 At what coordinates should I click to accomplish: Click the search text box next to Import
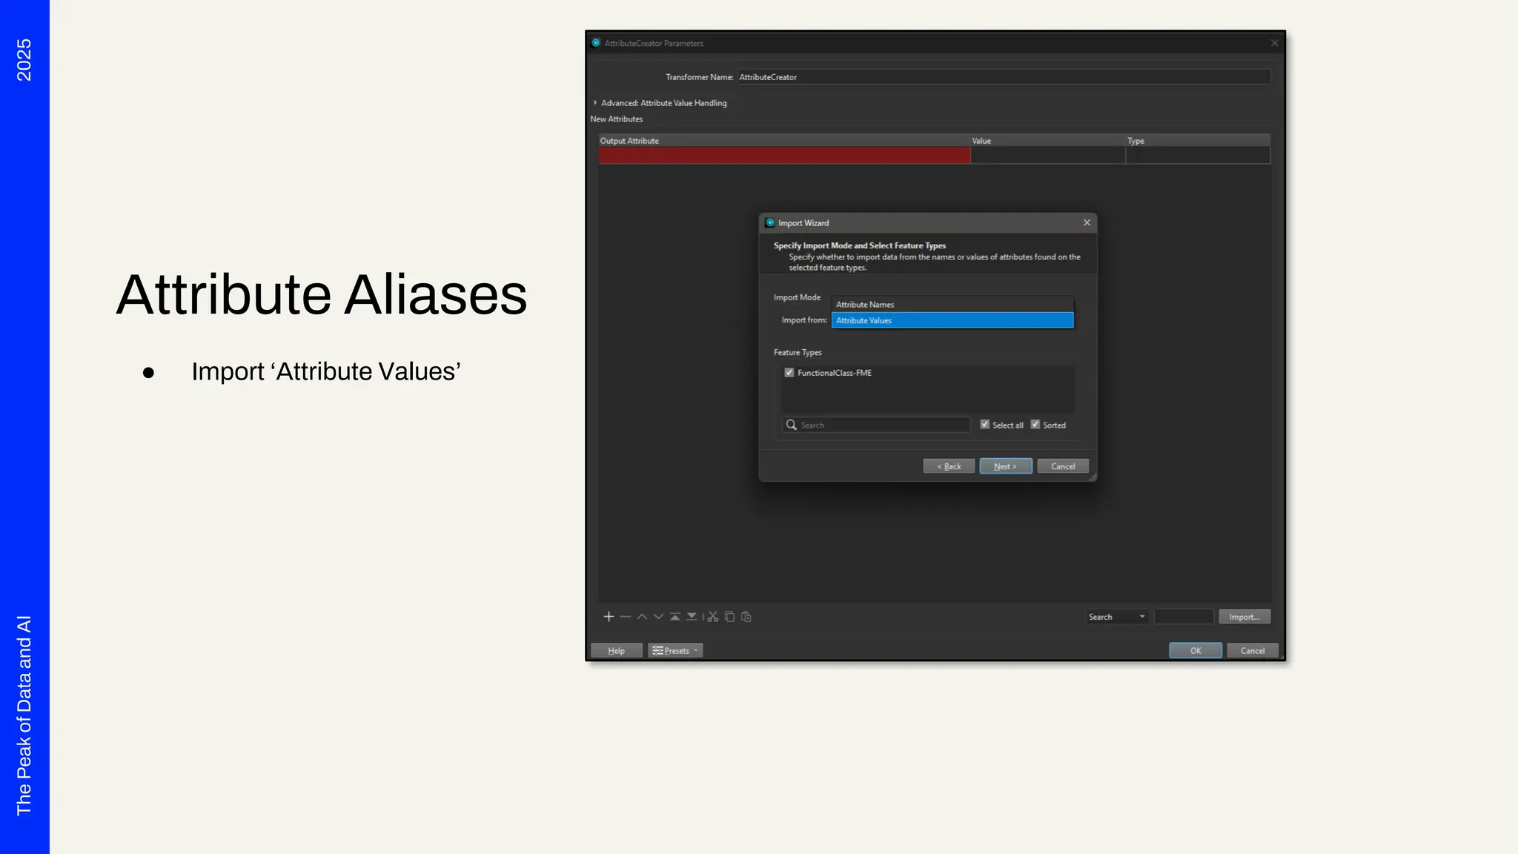1184,617
